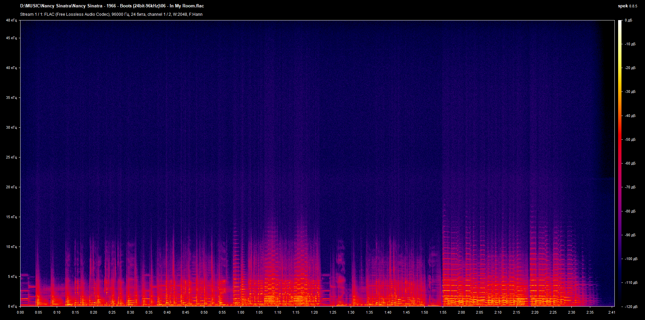Click the stream info line starting Stream 1 / 1: FLAC
This screenshot has height=320, width=645.
[111, 14]
